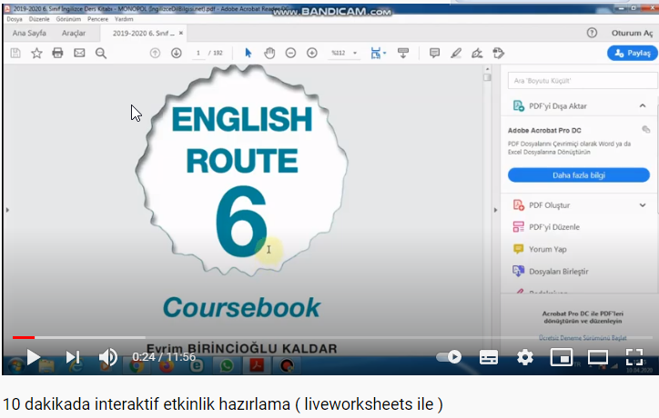659x418 pixels.
Task: Select the highlighter pen tool
Action: (x=456, y=53)
